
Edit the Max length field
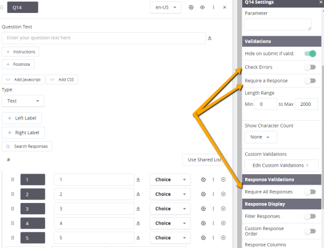306,104
